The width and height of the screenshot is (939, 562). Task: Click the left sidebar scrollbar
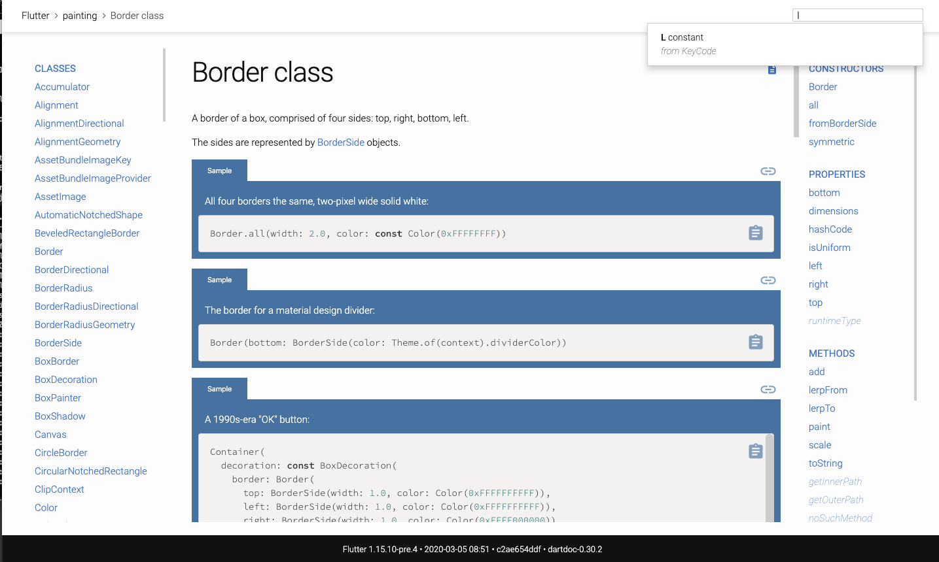pyautogui.click(x=164, y=85)
